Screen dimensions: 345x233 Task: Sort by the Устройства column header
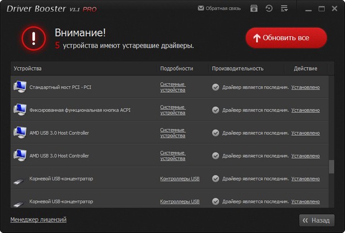tap(28, 68)
